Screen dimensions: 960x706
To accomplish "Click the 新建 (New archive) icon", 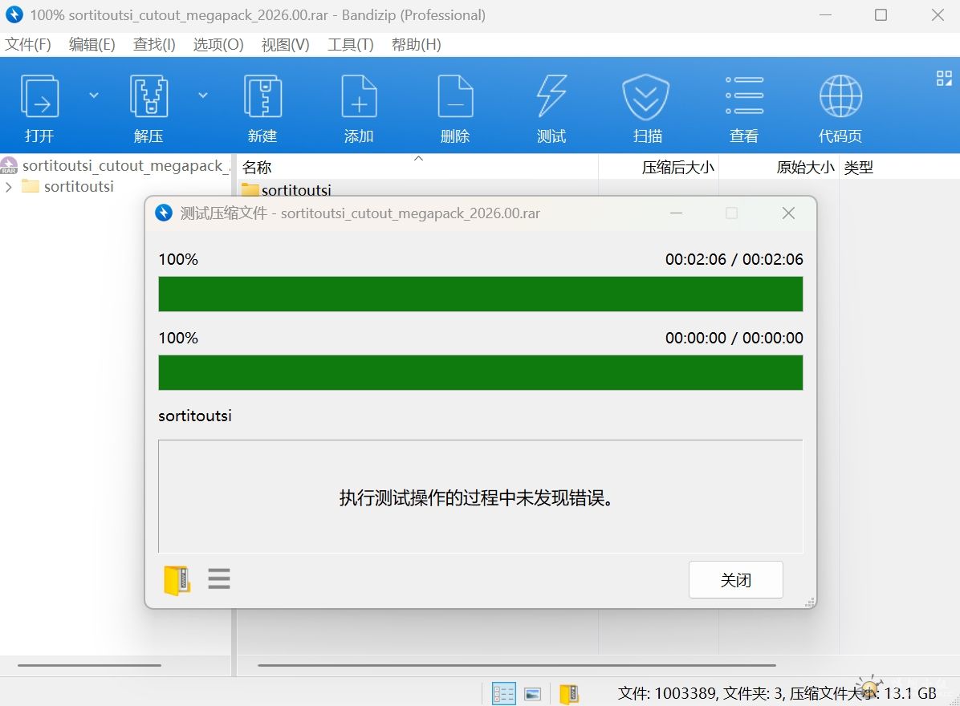I will pos(262,97).
